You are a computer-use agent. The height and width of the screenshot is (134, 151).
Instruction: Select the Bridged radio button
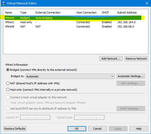tap(8, 70)
